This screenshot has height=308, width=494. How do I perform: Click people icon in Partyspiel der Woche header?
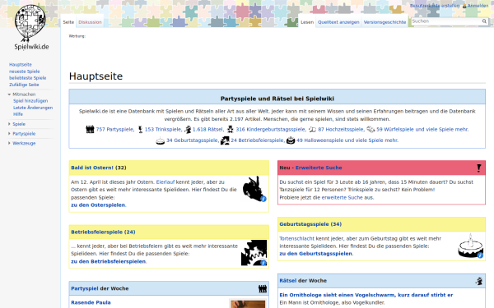pyautogui.click(x=263, y=288)
